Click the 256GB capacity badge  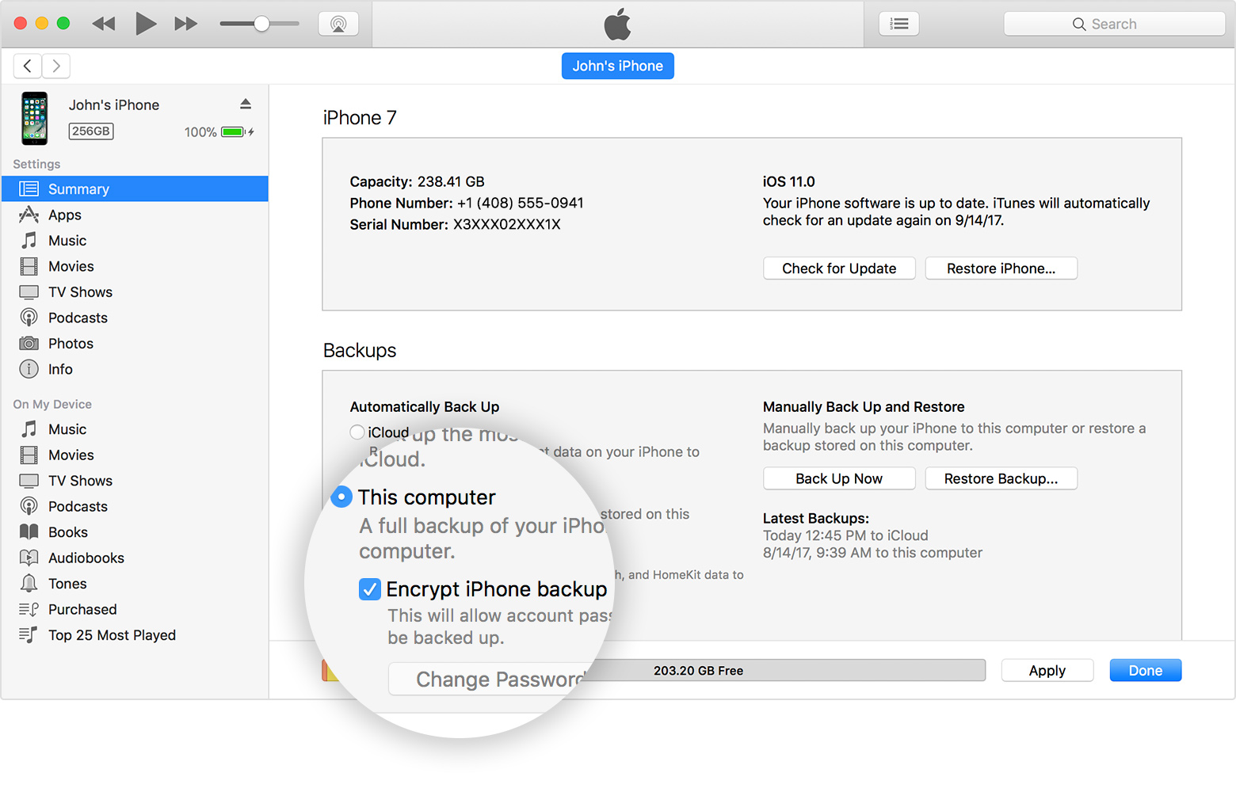coord(91,131)
